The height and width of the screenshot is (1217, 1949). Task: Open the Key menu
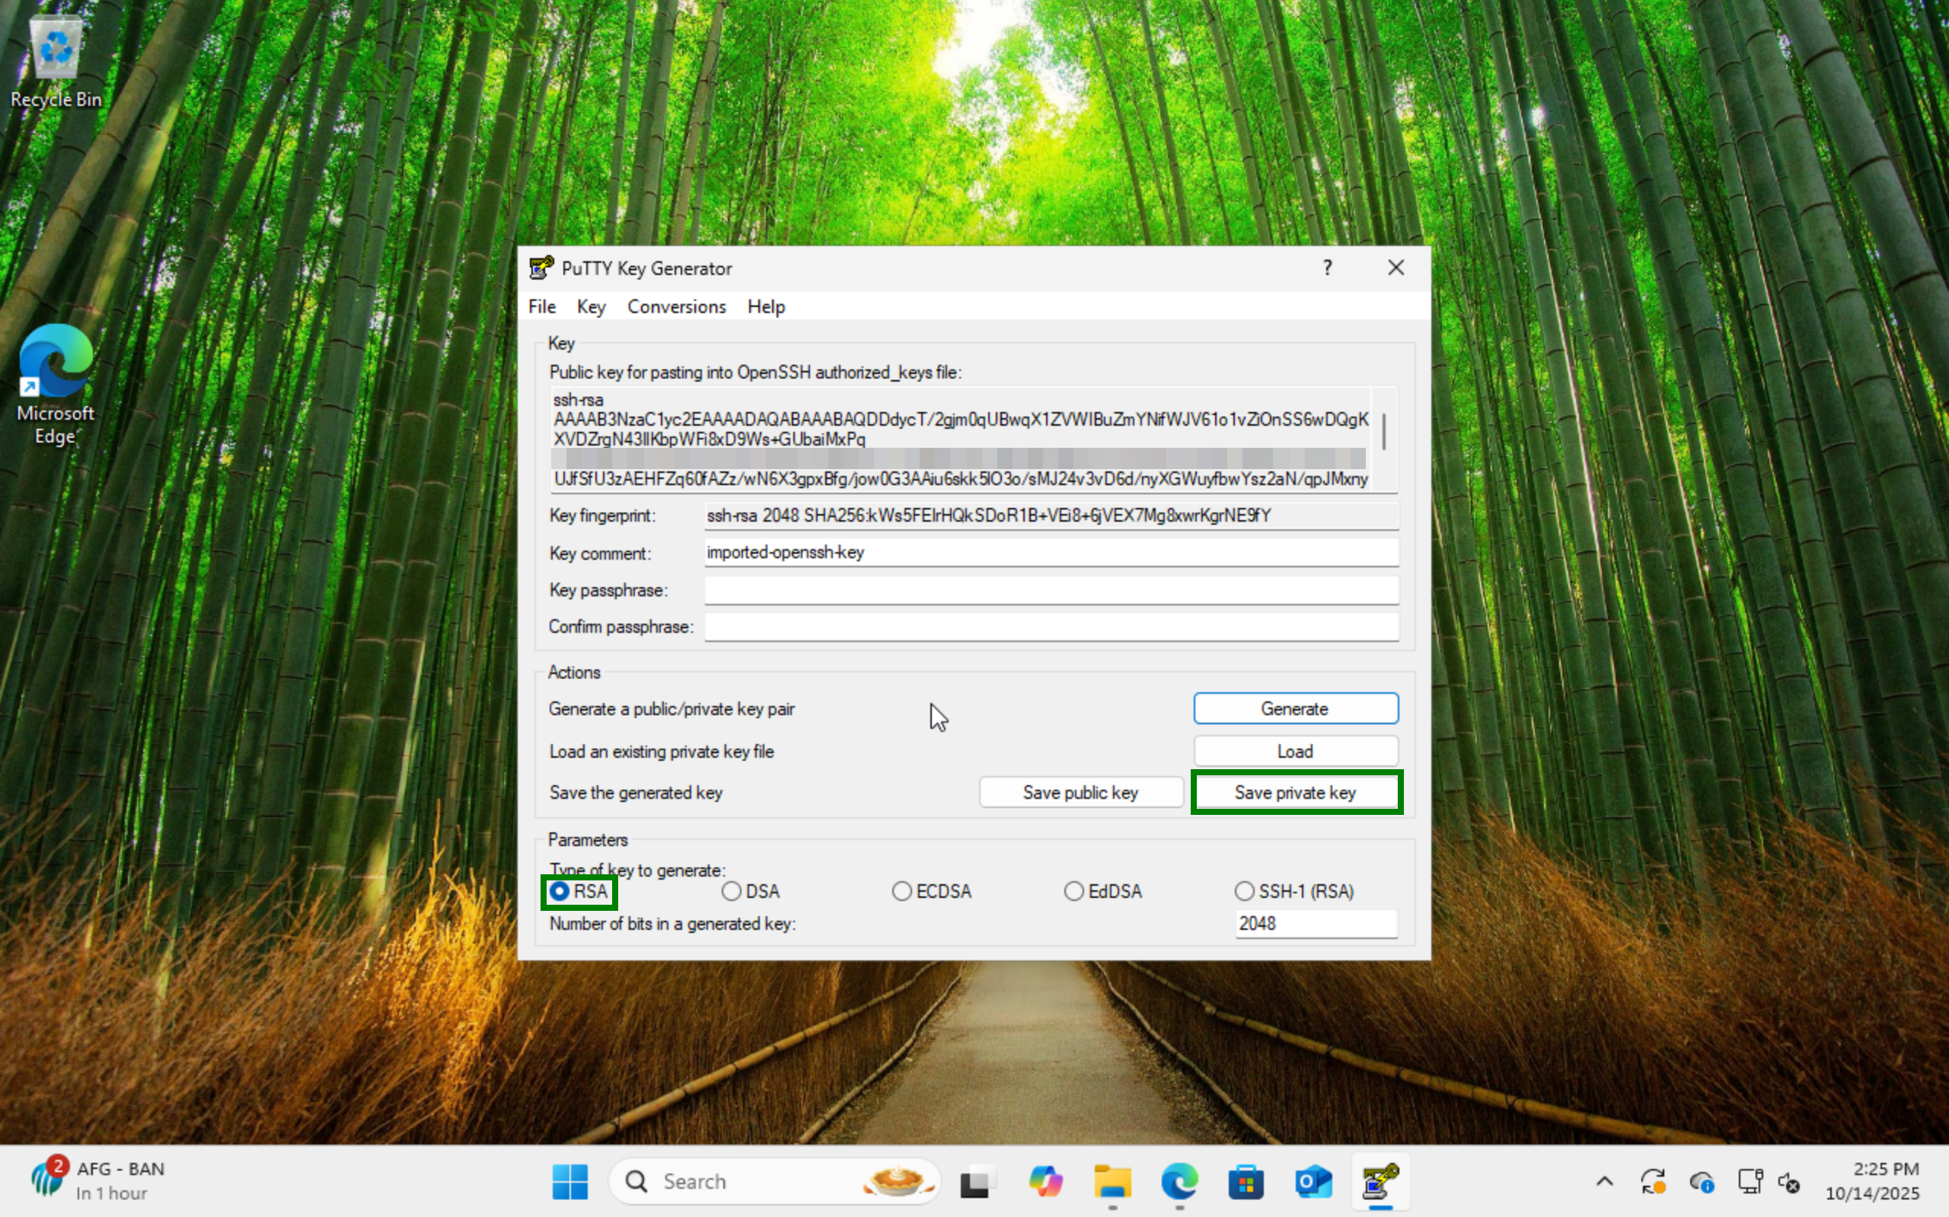(592, 307)
